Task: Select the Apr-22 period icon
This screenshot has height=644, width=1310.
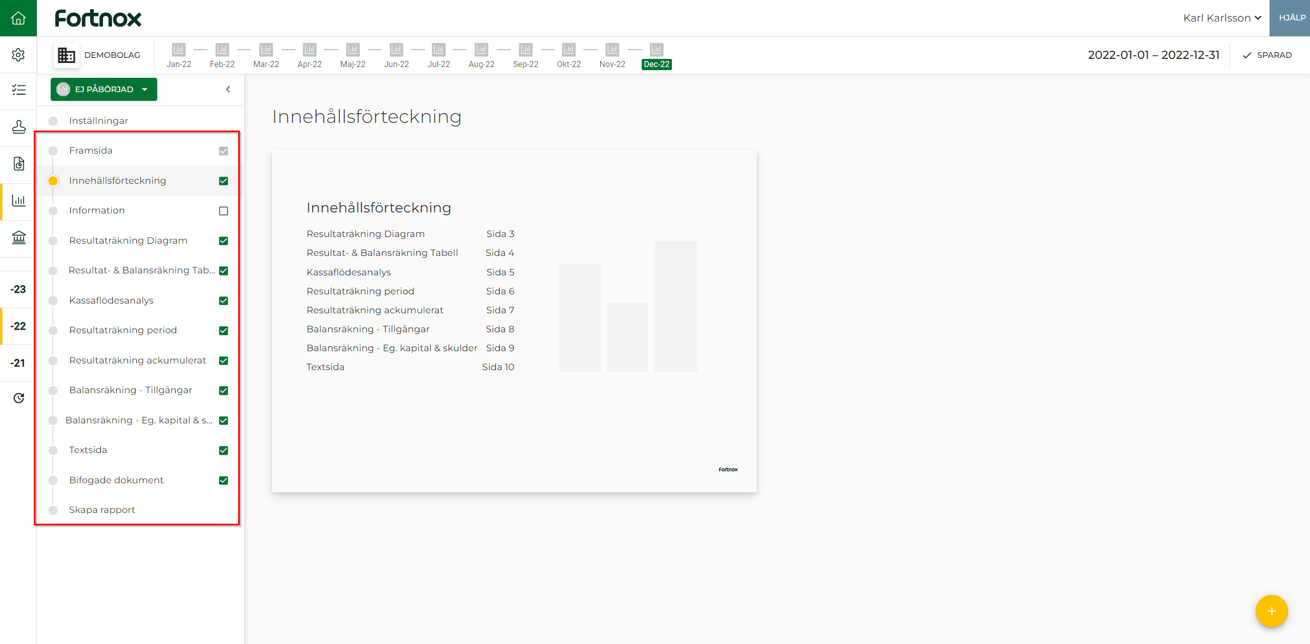Action: (x=309, y=49)
